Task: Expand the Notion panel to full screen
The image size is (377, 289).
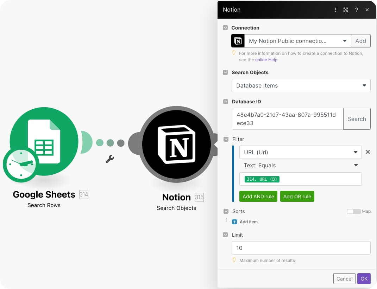Action: click(346, 9)
